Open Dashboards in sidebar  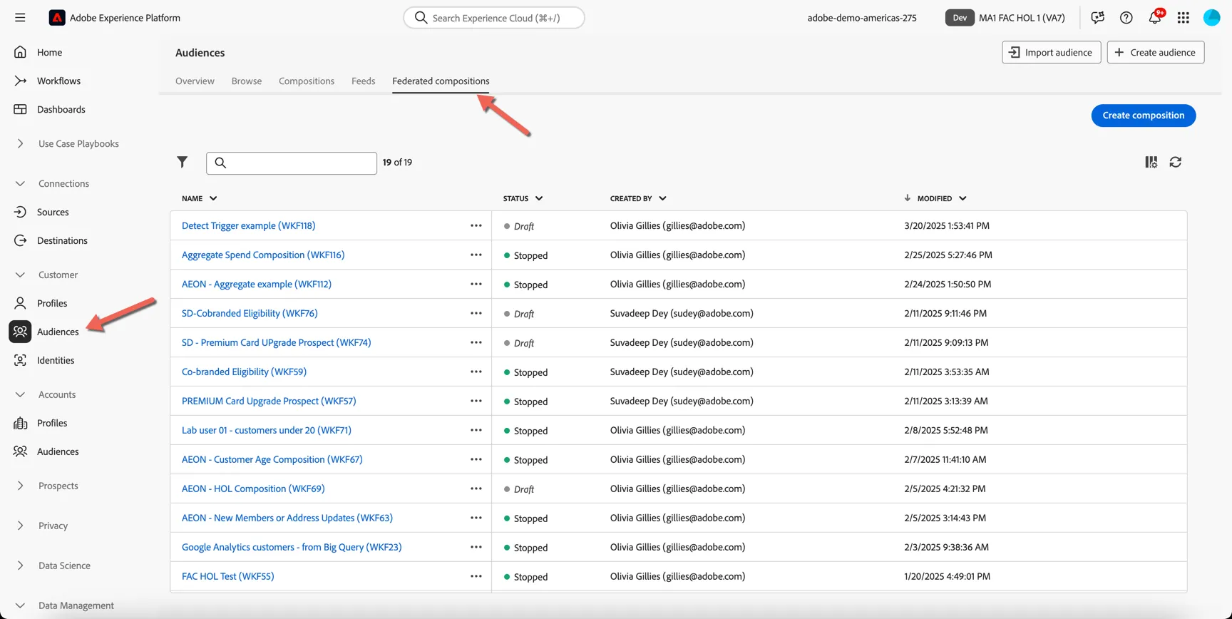point(61,109)
